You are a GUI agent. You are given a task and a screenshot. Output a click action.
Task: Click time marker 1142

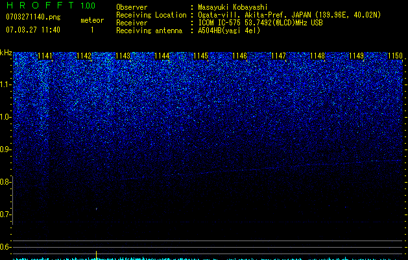click(x=84, y=56)
